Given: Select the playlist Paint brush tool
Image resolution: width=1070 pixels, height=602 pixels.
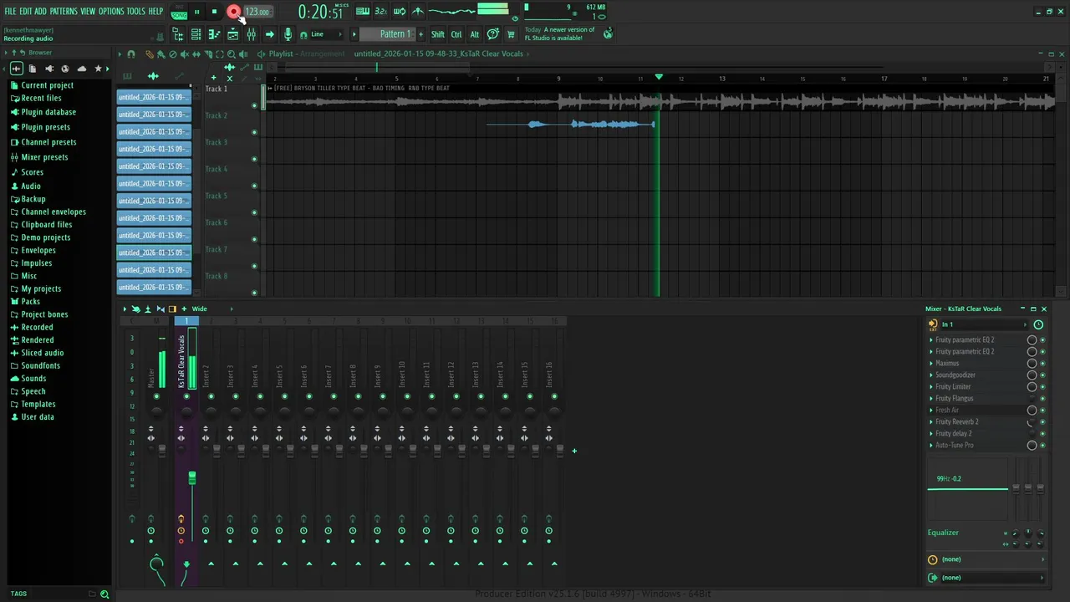Looking at the screenshot, I should click(160, 54).
